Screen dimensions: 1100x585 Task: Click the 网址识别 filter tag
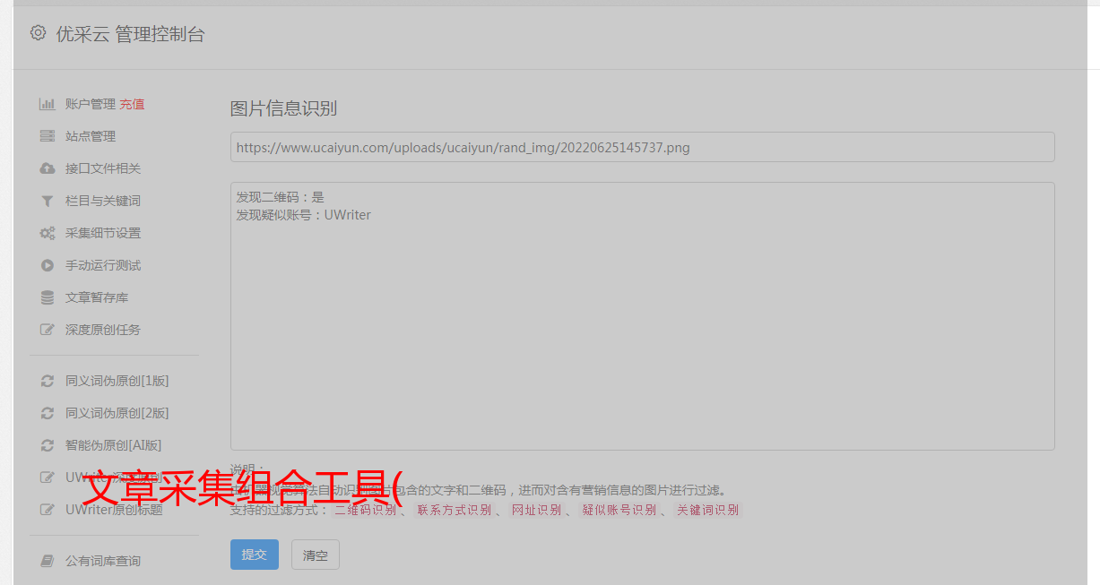pos(536,510)
